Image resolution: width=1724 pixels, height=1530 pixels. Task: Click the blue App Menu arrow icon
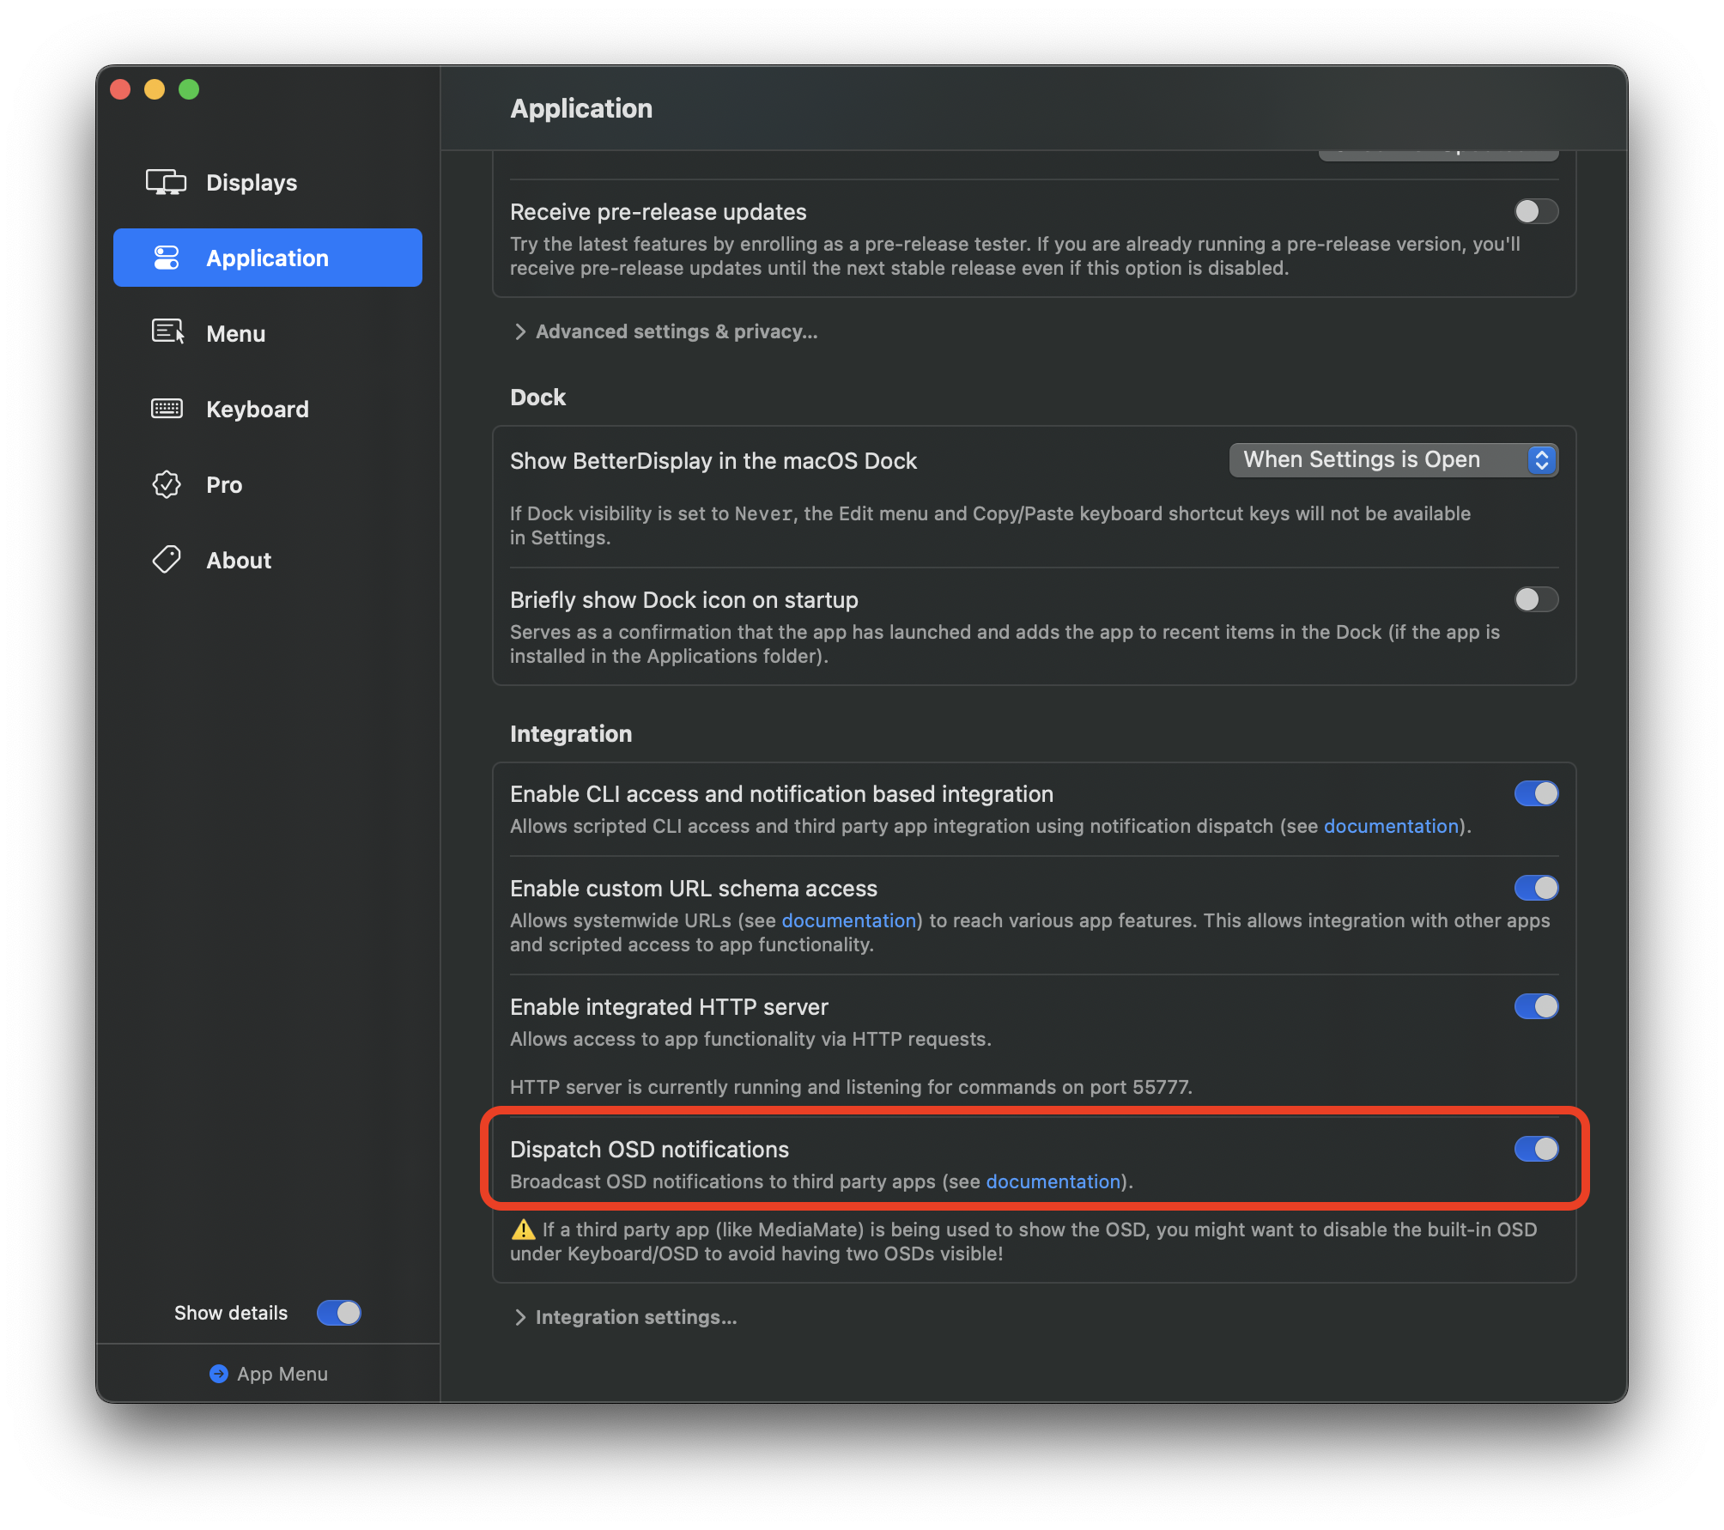(x=219, y=1374)
